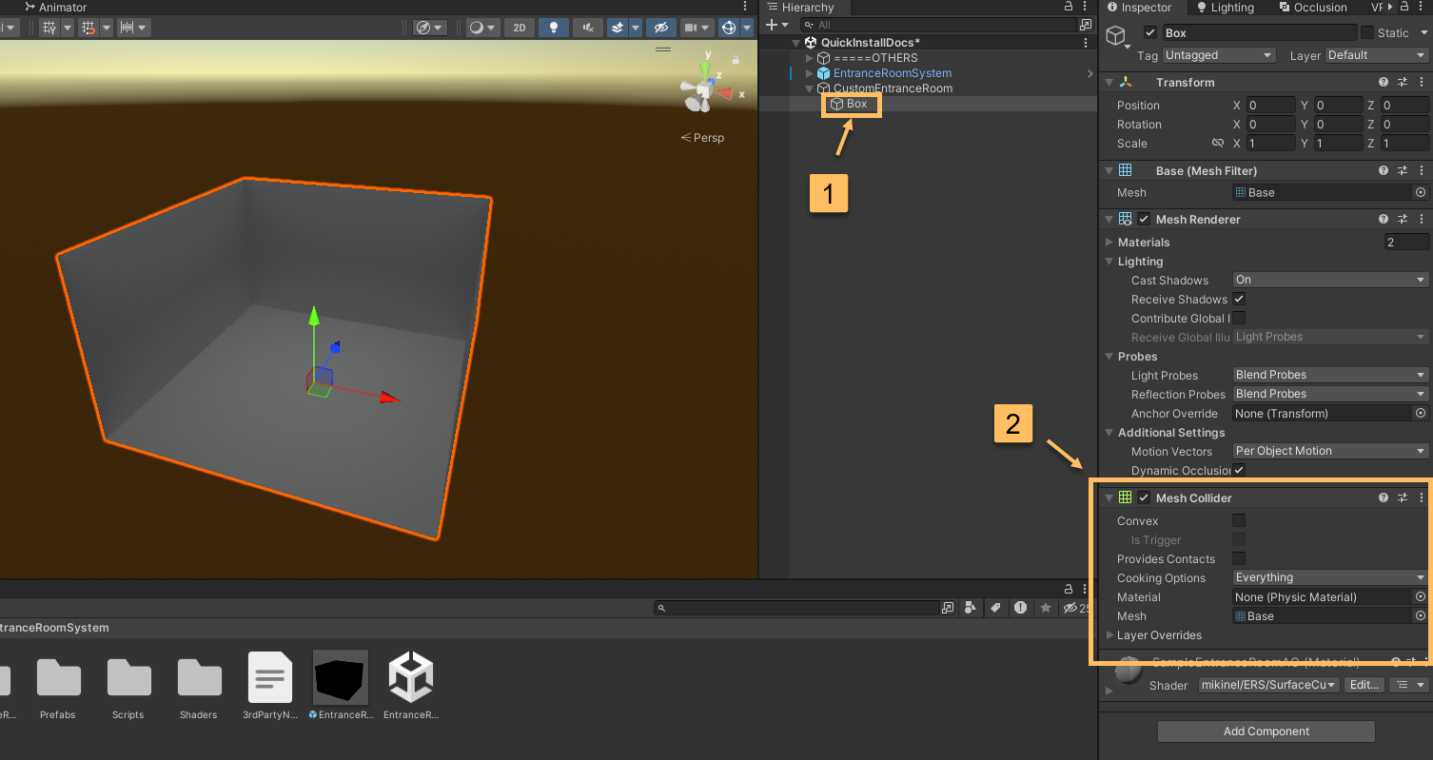Click the Position X input field
This screenshot has width=1433, height=760.
pos(1271,106)
